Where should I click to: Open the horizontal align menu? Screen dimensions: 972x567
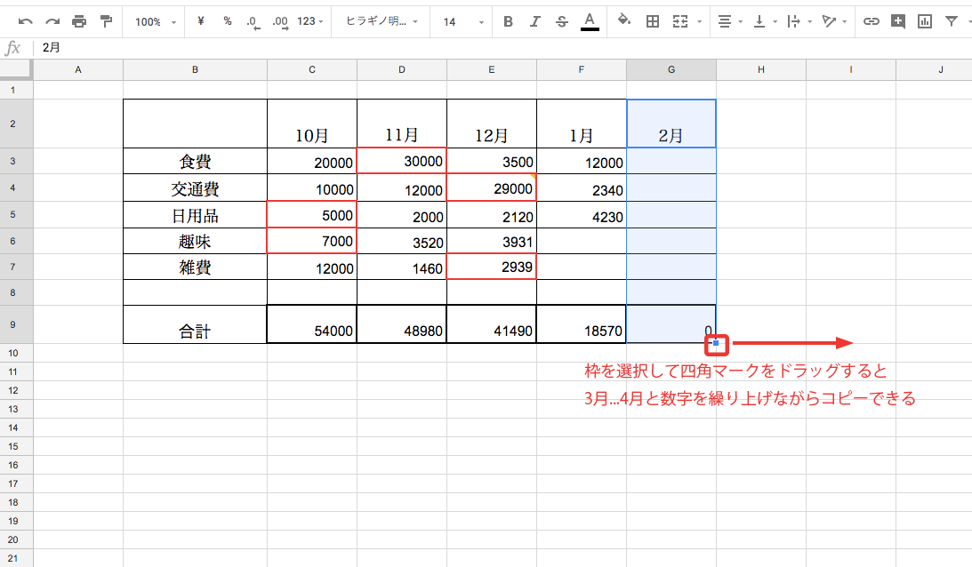(x=730, y=21)
